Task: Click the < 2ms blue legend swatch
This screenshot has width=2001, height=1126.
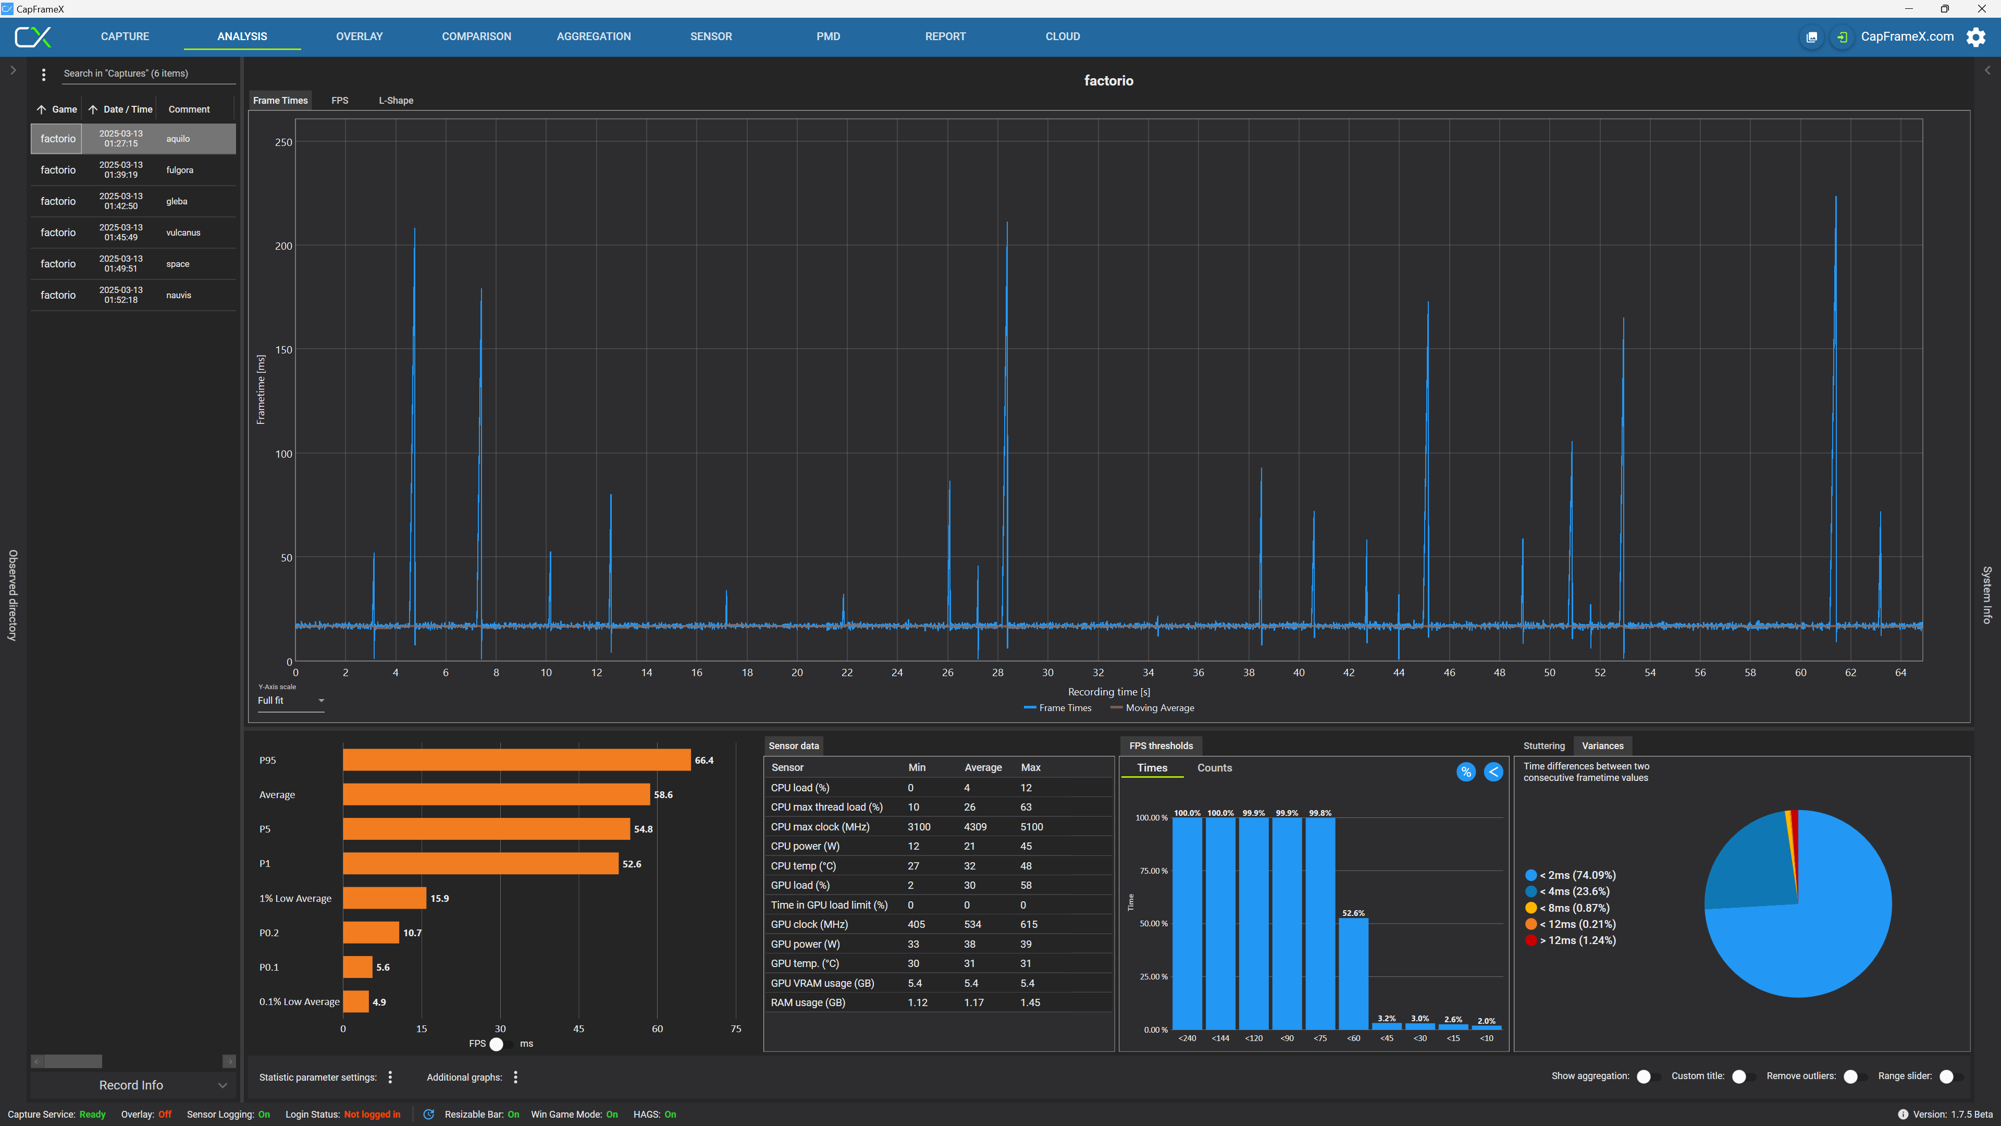Action: [x=1530, y=875]
